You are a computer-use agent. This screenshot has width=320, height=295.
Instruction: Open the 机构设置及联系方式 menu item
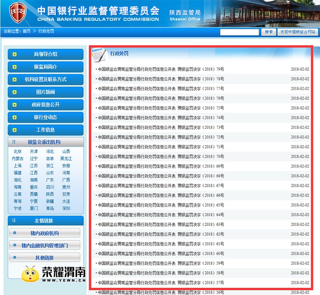click(x=46, y=80)
